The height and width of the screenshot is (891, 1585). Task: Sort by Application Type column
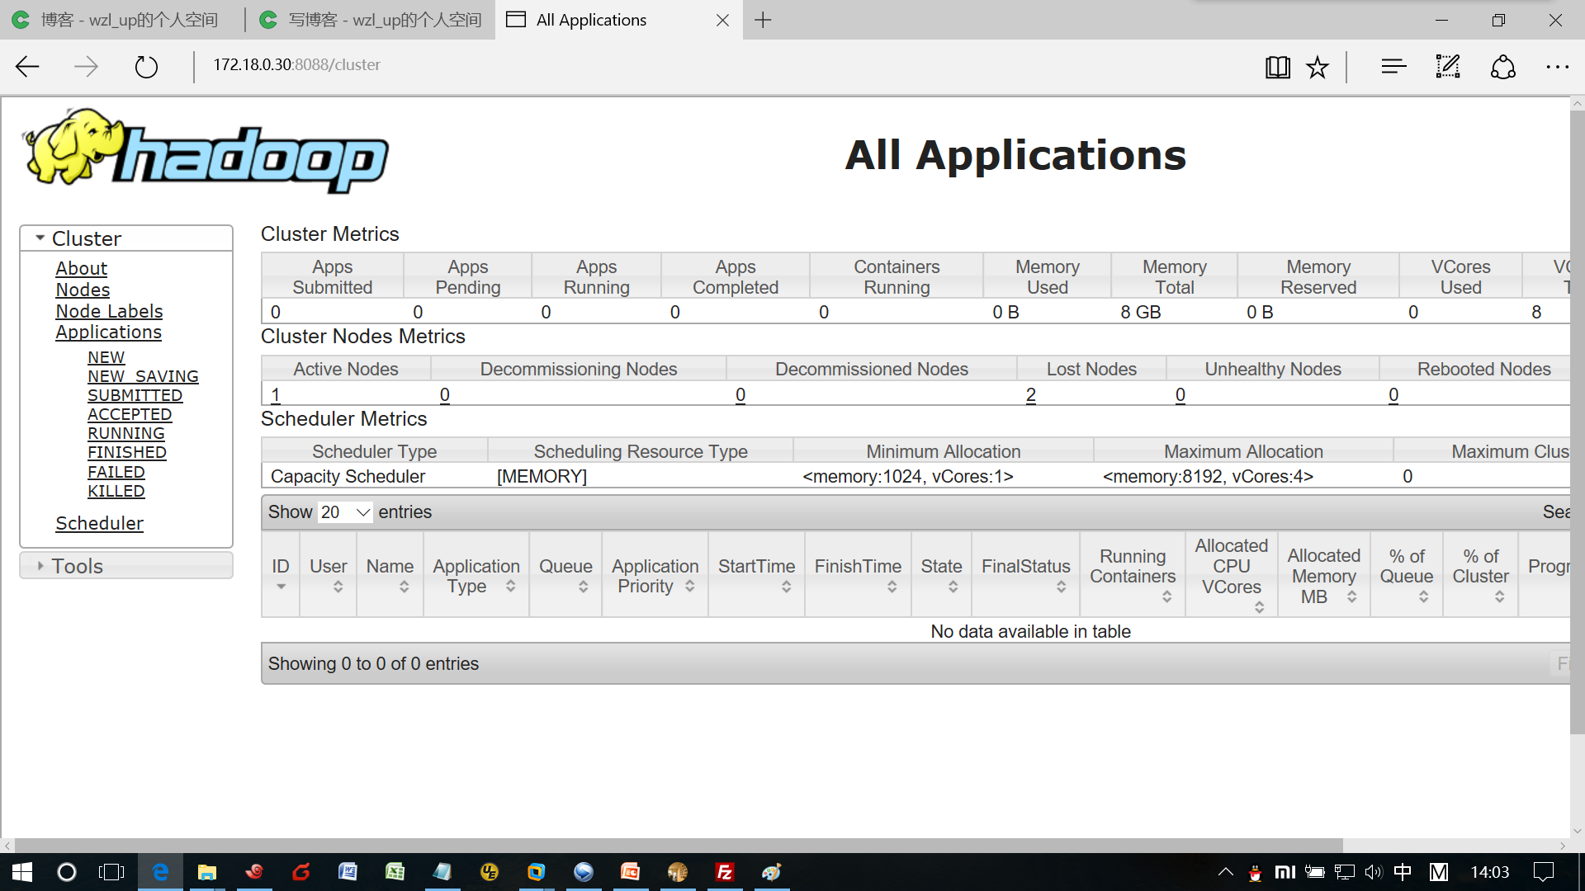[x=476, y=575]
